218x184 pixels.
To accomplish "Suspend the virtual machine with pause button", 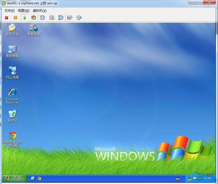I will click(x=15, y=18).
